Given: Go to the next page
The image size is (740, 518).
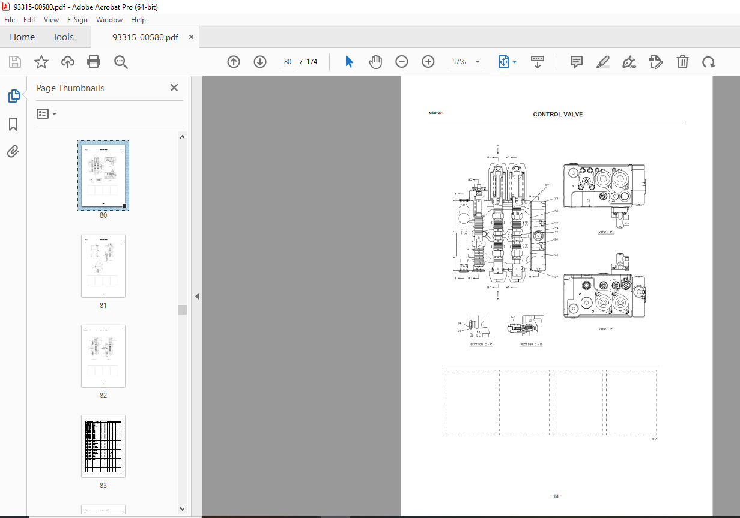Looking at the screenshot, I should tap(260, 62).
